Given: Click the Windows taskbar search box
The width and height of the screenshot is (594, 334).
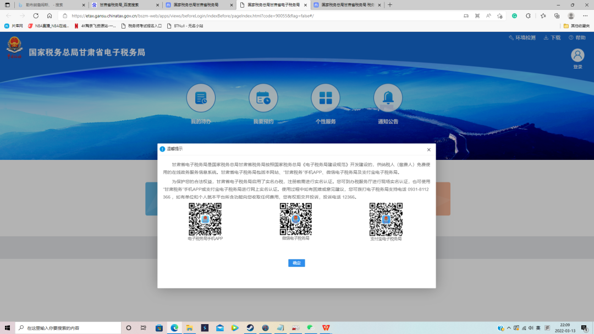Looking at the screenshot, I should (69, 328).
